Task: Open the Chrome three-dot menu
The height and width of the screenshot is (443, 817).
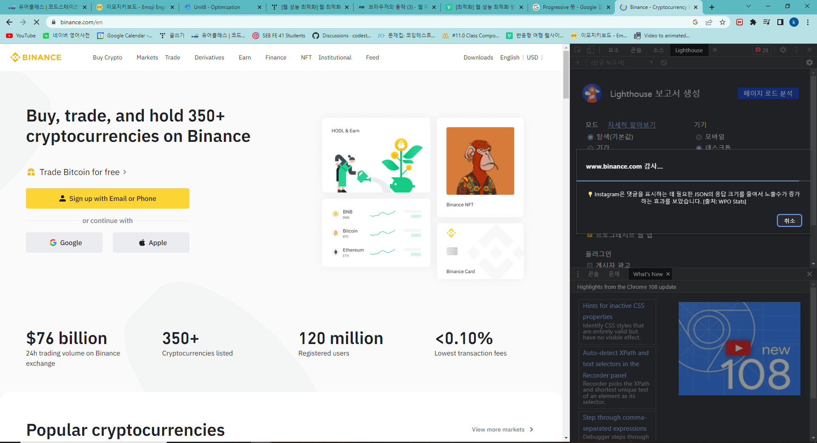Action: (808, 22)
